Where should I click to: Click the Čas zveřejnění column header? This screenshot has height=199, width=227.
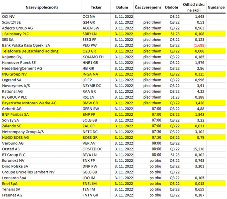148,7
